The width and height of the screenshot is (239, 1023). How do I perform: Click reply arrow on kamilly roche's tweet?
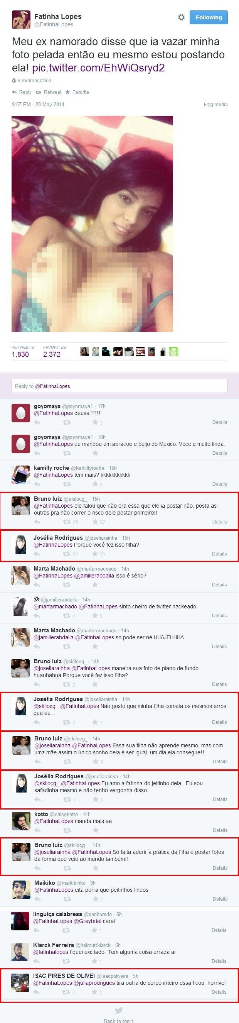click(x=37, y=484)
